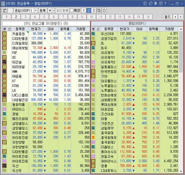Click the grid layout icon in title bar

click(161, 4)
